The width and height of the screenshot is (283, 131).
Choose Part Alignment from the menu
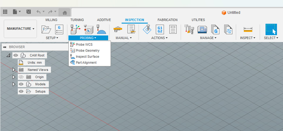(90, 62)
